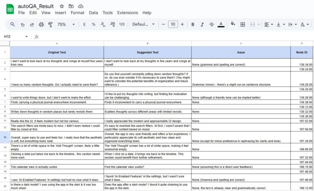
Task: Select column A header
Action: pyautogui.click(x=57, y=44)
